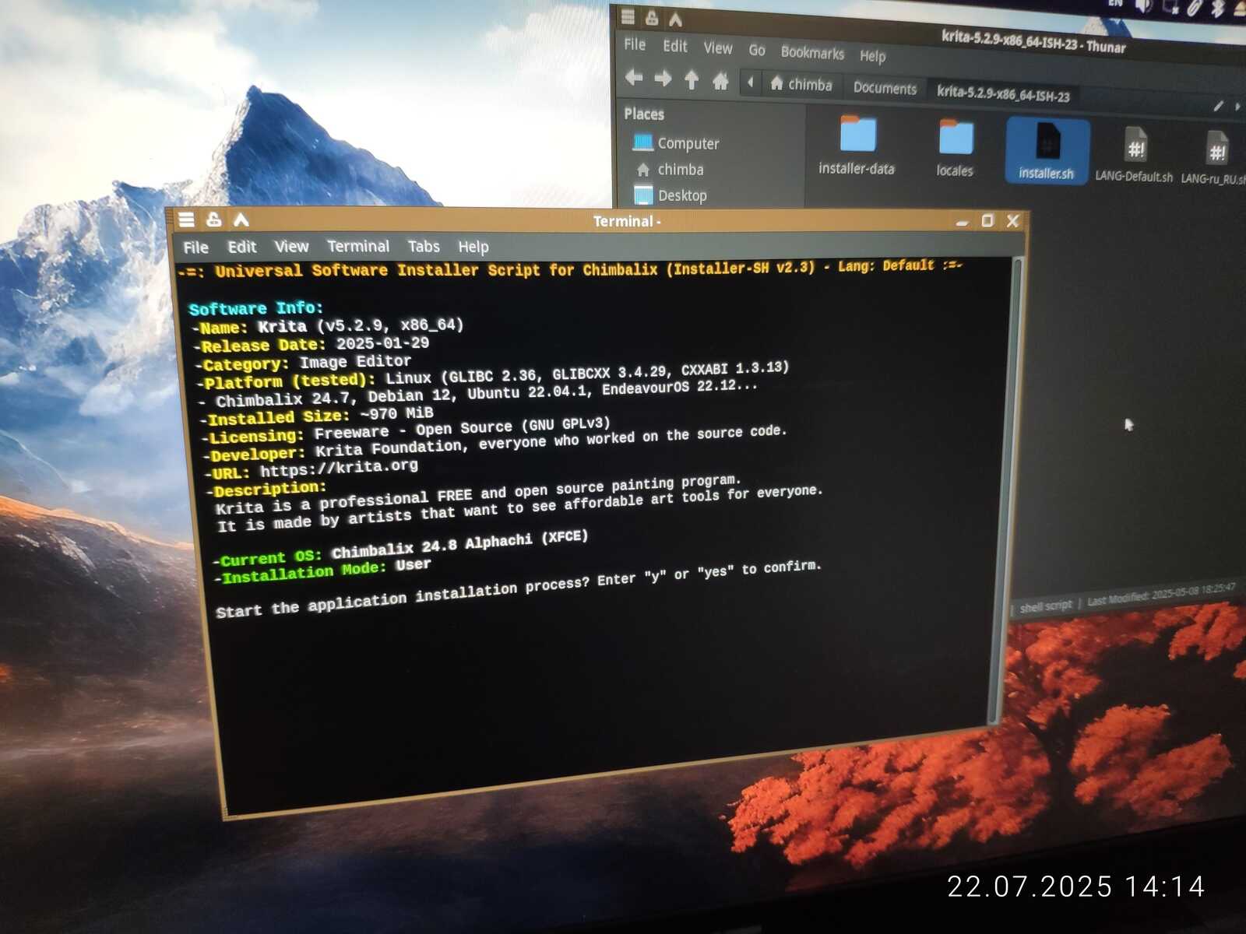Click the paperclip clipboard icon in the tray

[1195, 8]
